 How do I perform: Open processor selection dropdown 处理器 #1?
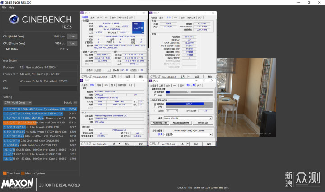pos(102,70)
